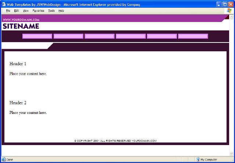Screen dimensions: 235x163
Task: Open the Favorites menu
Action: click(38, 11)
